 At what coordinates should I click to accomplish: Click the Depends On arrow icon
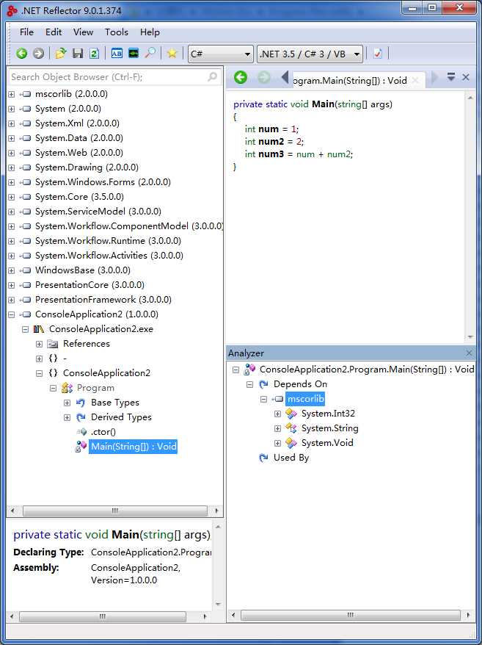(263, 384)
